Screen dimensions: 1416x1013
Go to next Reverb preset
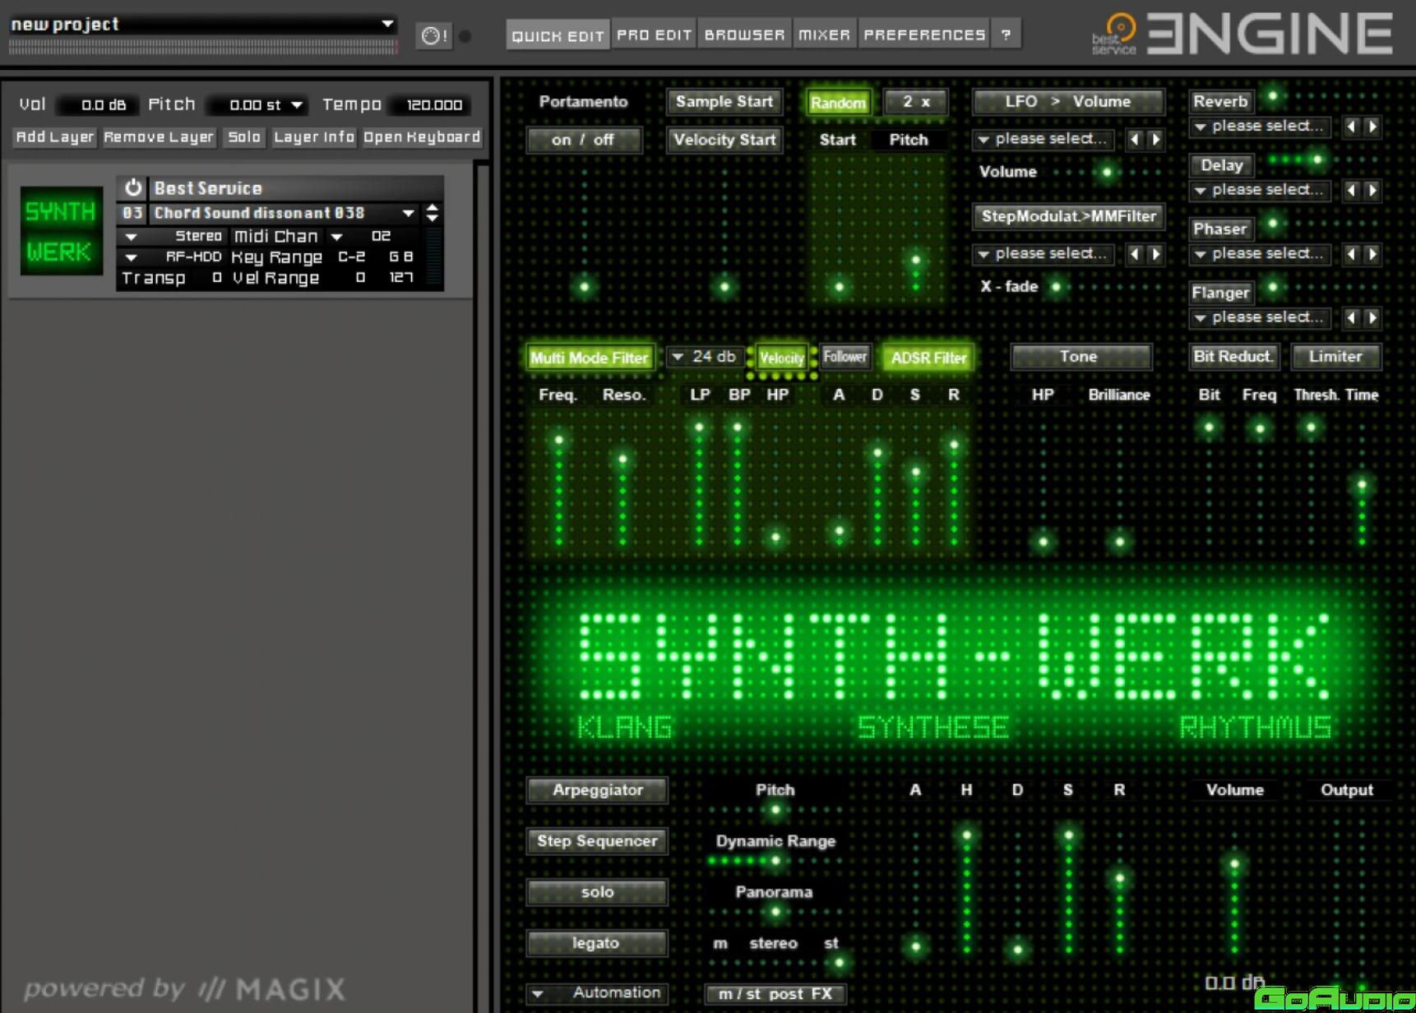tap(1372, 127)
